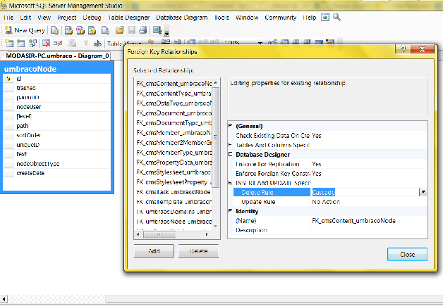Click the Close button
Image resolution: width=443 pixels, height=306 pixels.
407,254
